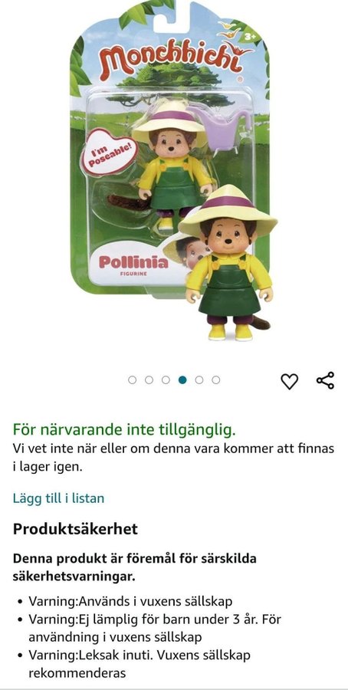This screenshot has height=690, width=348.
Task: Open the 'Lägg till i listan' link
Action: coord(58,498)
